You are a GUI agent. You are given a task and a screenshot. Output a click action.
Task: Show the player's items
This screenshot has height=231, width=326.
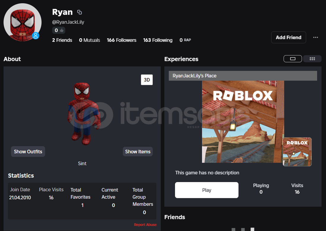[x=138, y=152]
